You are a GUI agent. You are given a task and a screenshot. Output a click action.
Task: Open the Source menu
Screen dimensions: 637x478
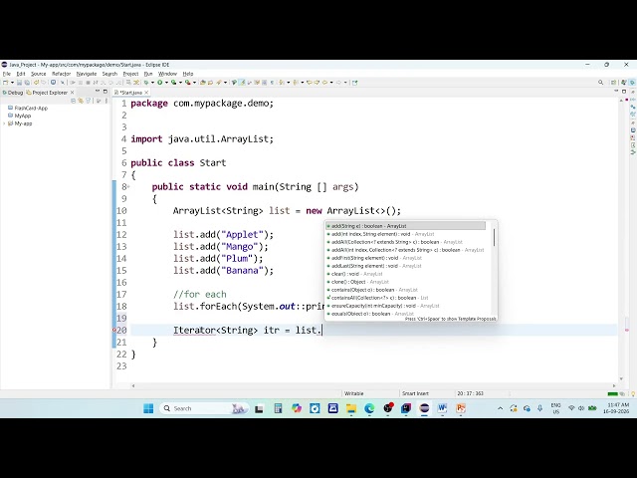click(39, 74)
